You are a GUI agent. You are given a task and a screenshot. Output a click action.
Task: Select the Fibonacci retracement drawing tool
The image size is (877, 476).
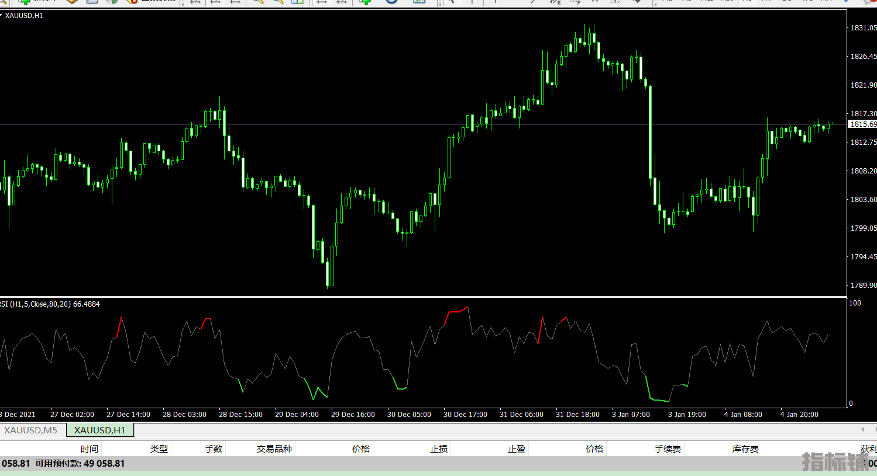pos(575,2)
